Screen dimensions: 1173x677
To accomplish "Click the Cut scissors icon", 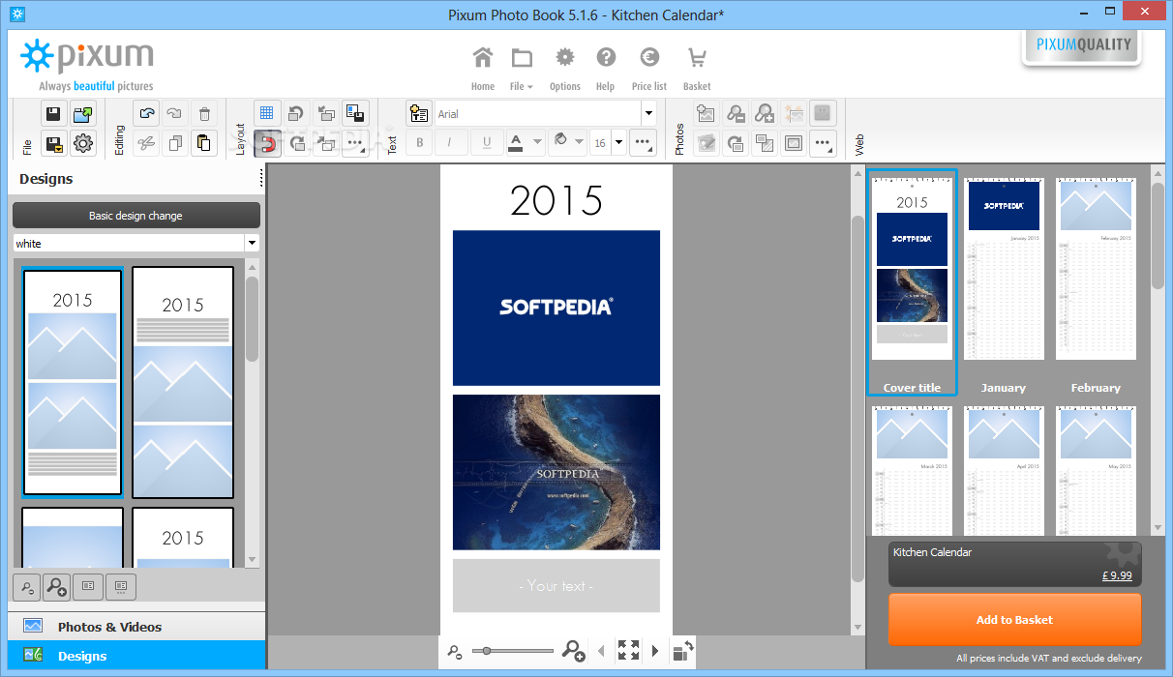I will pos(146,143).
